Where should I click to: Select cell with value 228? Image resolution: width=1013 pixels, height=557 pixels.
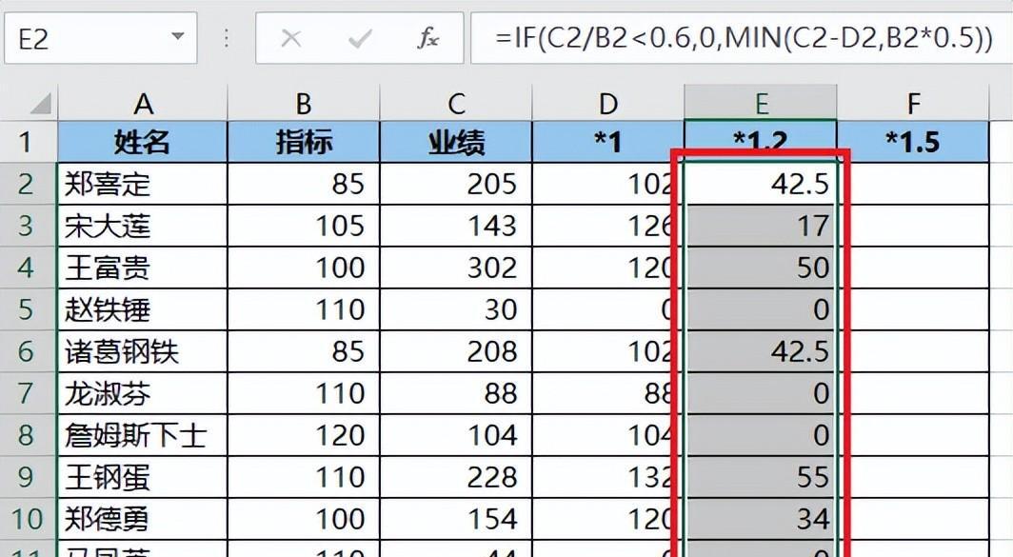[456, 477]
